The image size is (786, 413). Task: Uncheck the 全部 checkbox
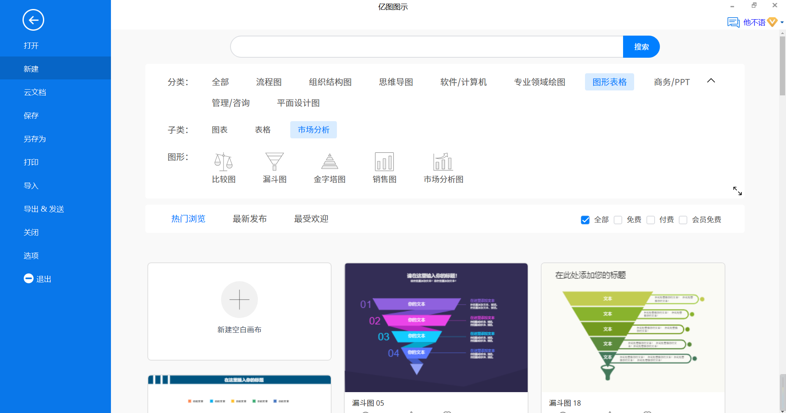[585, 220]
